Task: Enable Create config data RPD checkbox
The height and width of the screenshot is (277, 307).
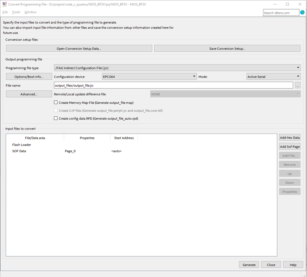Action: point(56,118)
